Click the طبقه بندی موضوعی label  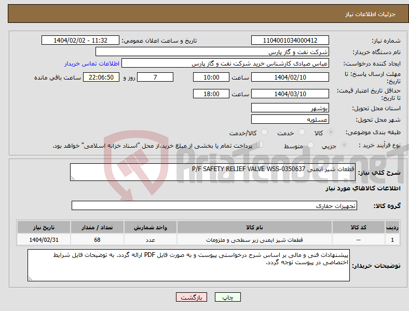click(373, 133)
